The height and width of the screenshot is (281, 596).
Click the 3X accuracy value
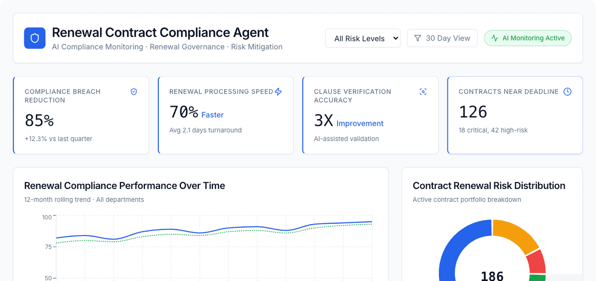(324, 121)
